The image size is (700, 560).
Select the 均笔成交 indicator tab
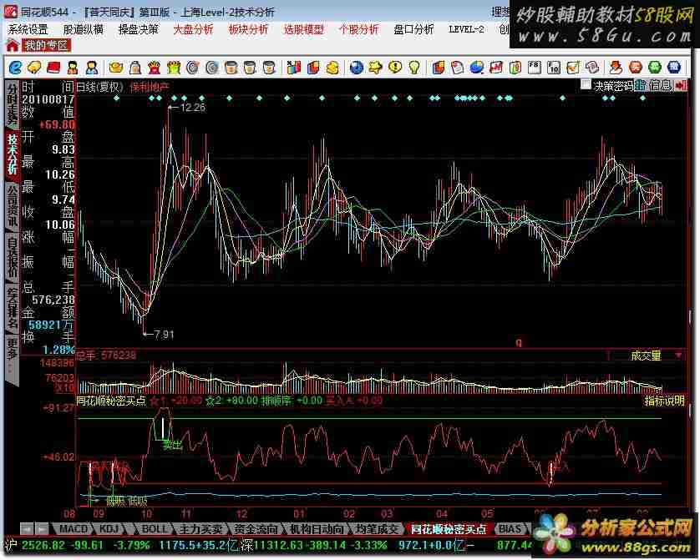[x=377, y=529]
